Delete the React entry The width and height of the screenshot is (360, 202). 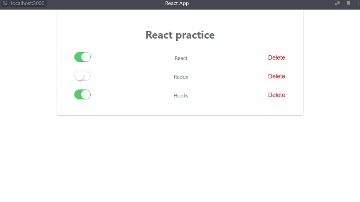point(277,58)
